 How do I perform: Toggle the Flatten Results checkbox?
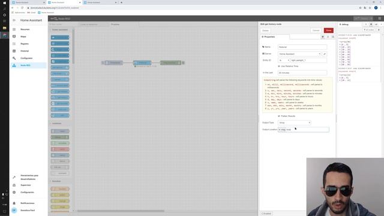(x=279, y=116)
